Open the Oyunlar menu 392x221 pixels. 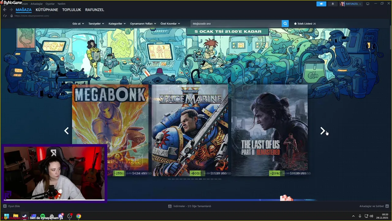pos(50,4)
